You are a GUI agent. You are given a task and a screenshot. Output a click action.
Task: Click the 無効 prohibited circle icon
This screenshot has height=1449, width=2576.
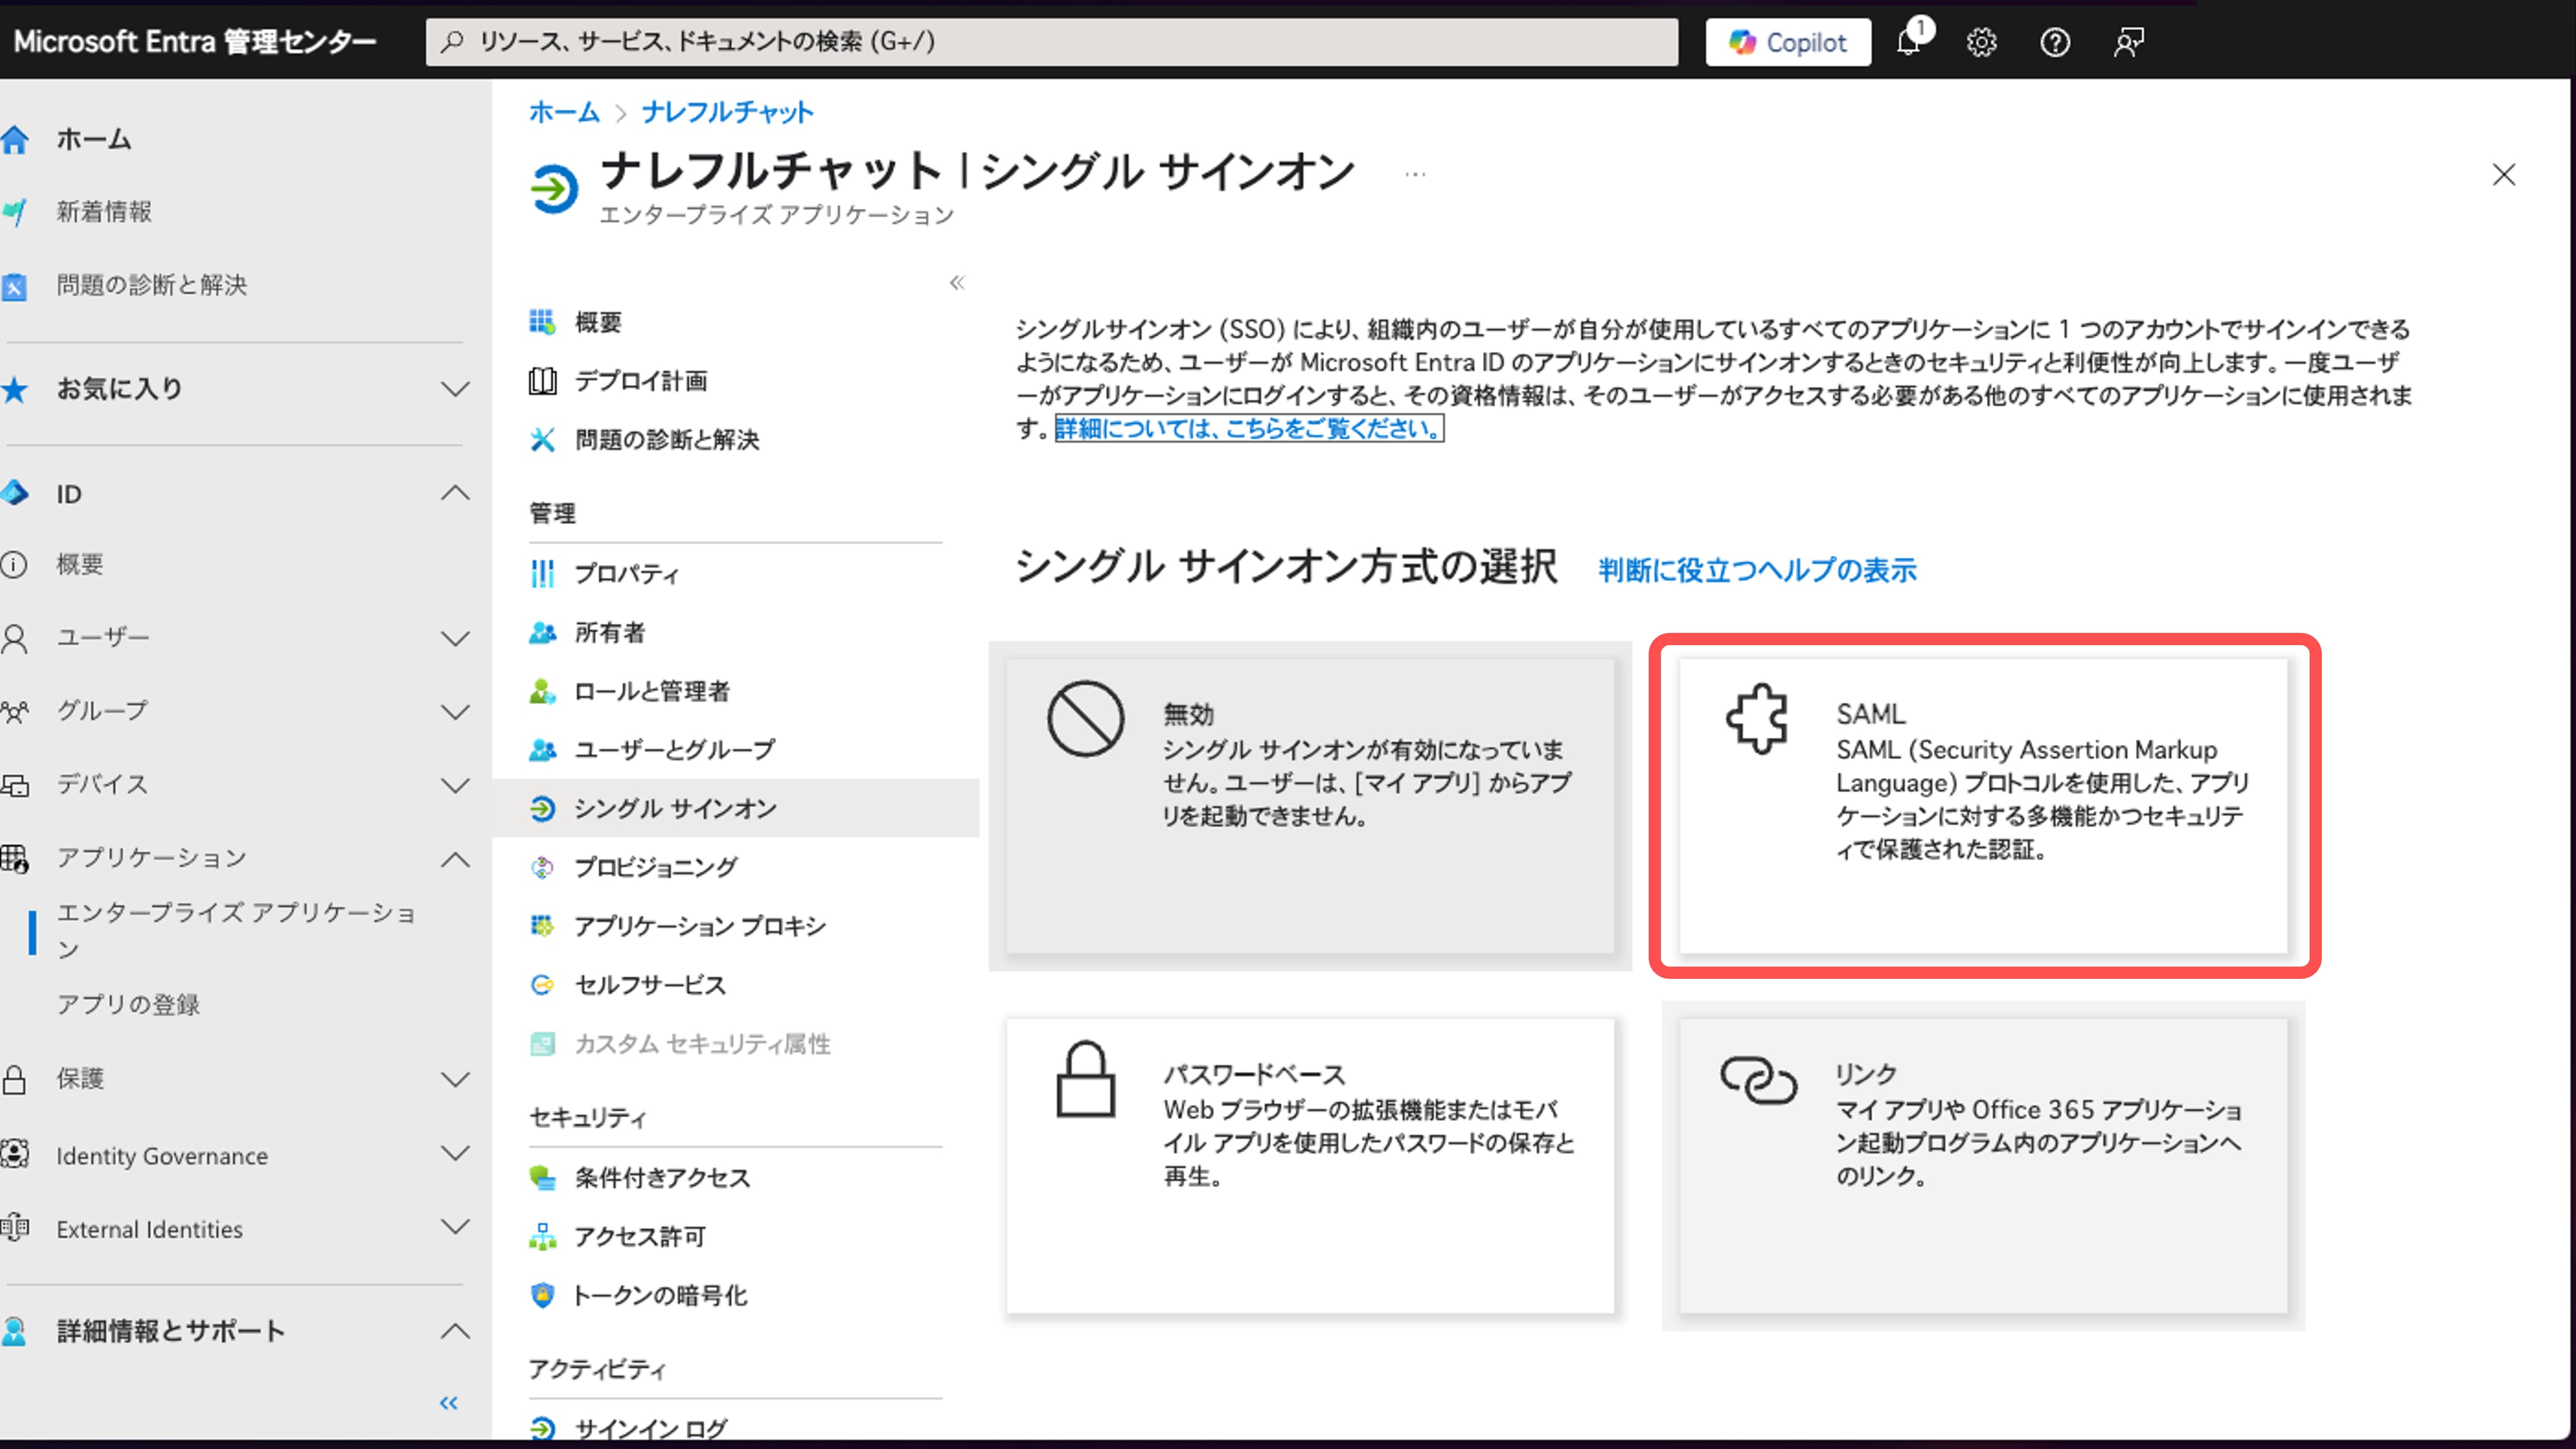1085,719
